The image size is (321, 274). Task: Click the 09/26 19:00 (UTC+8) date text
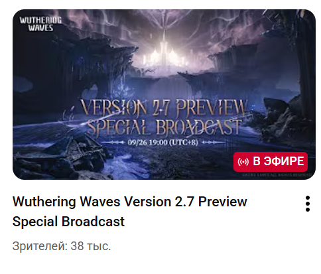pyautogui.click(x=163, y=143)
